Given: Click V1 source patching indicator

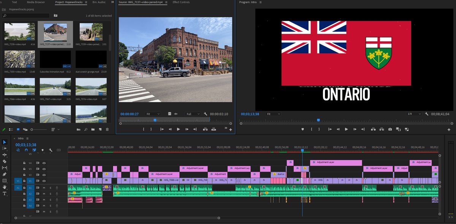Looking at the screenshot, I should coord(17,181).
